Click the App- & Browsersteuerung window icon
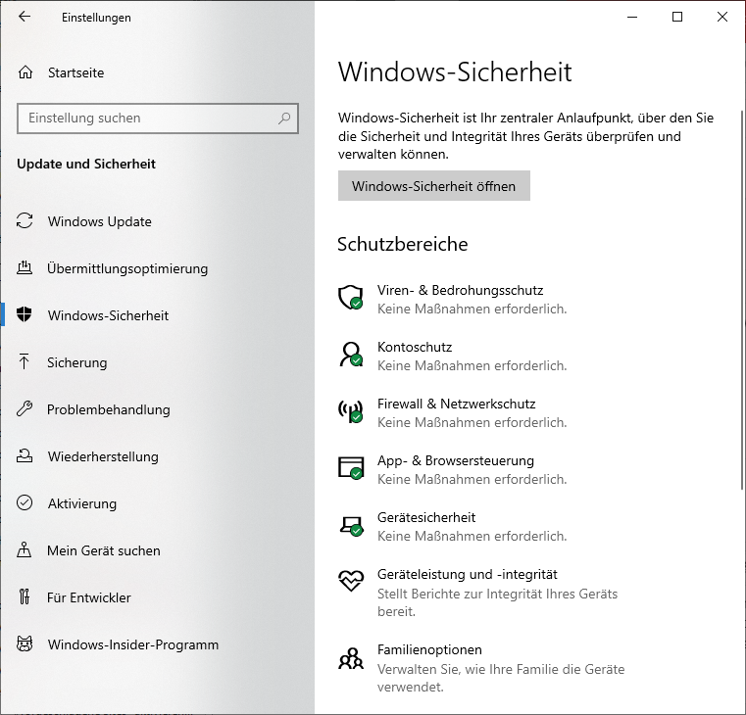 pyautogui.click(x=351, y=468)
